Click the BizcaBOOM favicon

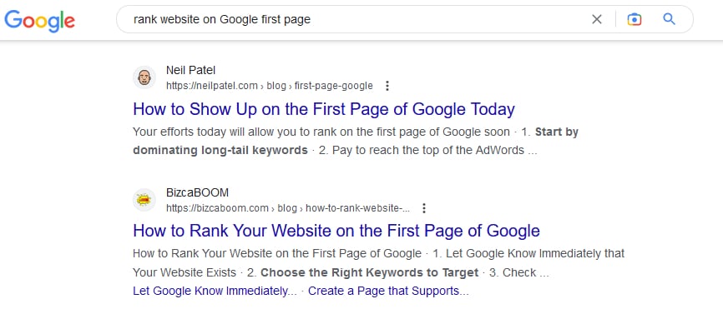point(144,200)
